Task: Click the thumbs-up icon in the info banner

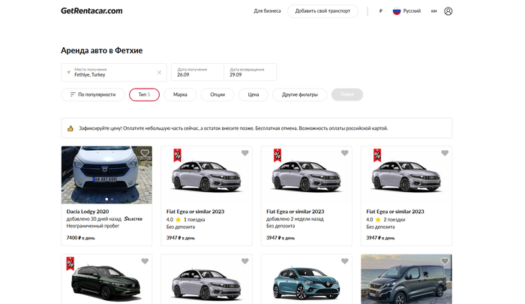Action: click(x=70, y=128)
